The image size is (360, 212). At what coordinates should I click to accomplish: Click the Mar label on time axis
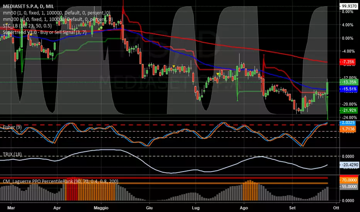pos(11,208)
